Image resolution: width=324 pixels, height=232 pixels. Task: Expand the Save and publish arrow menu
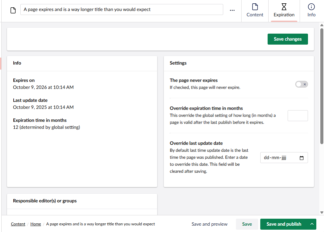click(x=312, y=224)
